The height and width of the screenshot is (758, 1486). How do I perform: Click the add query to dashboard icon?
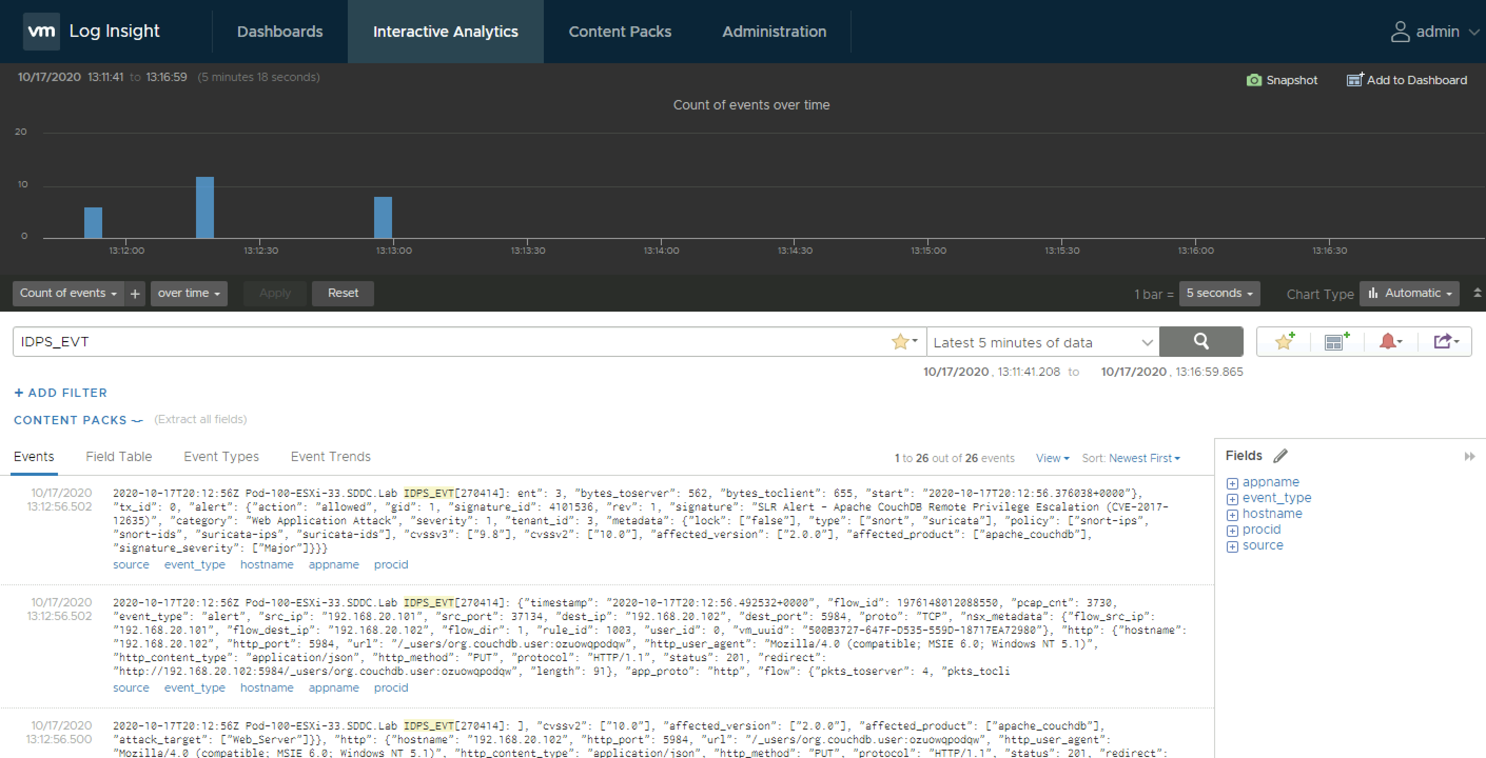coord(1336,342)
